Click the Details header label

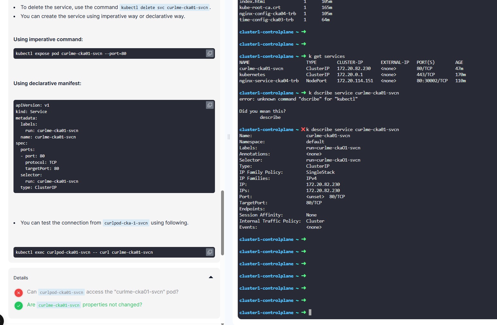pyautogui.click(x=21, y=278)
